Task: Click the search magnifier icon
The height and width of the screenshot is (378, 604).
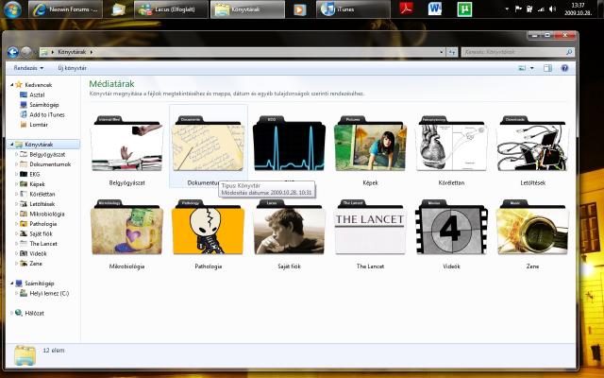Action: point(569,52)
